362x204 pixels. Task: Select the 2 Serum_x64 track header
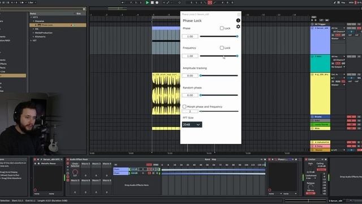pos(320,40)
